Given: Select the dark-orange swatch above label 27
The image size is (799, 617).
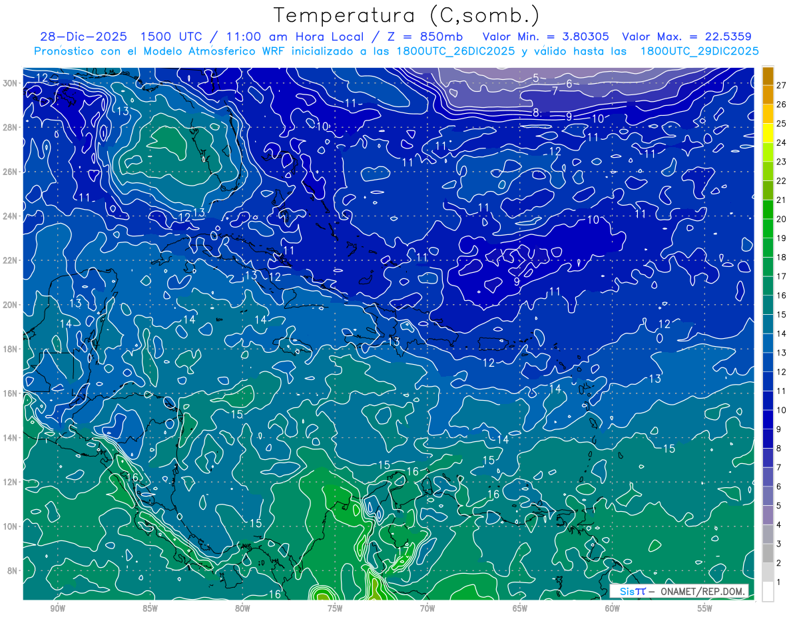Looking at the screenshot, I should tap(768, 76).
